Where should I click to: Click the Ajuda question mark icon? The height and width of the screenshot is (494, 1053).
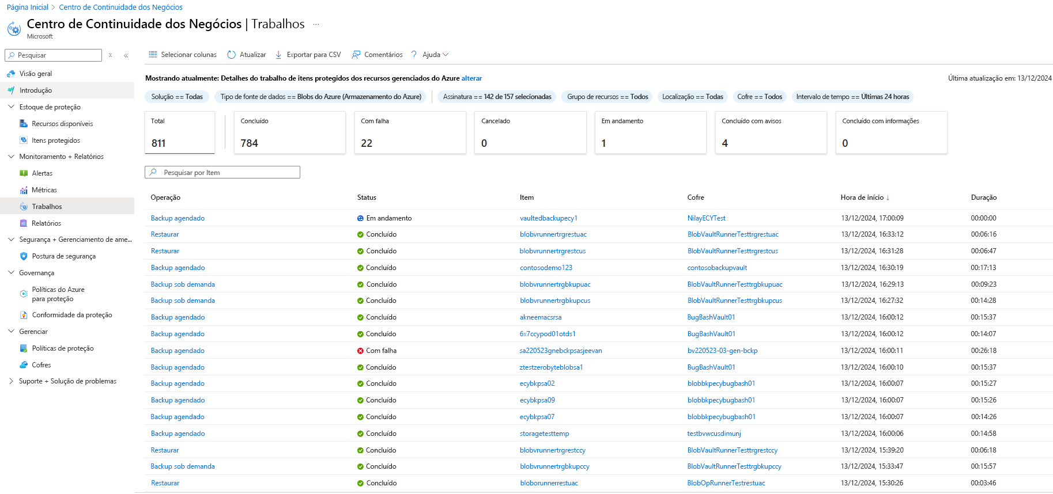tap(414, 55)
